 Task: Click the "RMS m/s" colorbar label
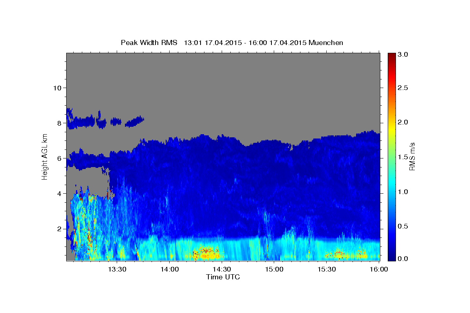pos(412,156)
